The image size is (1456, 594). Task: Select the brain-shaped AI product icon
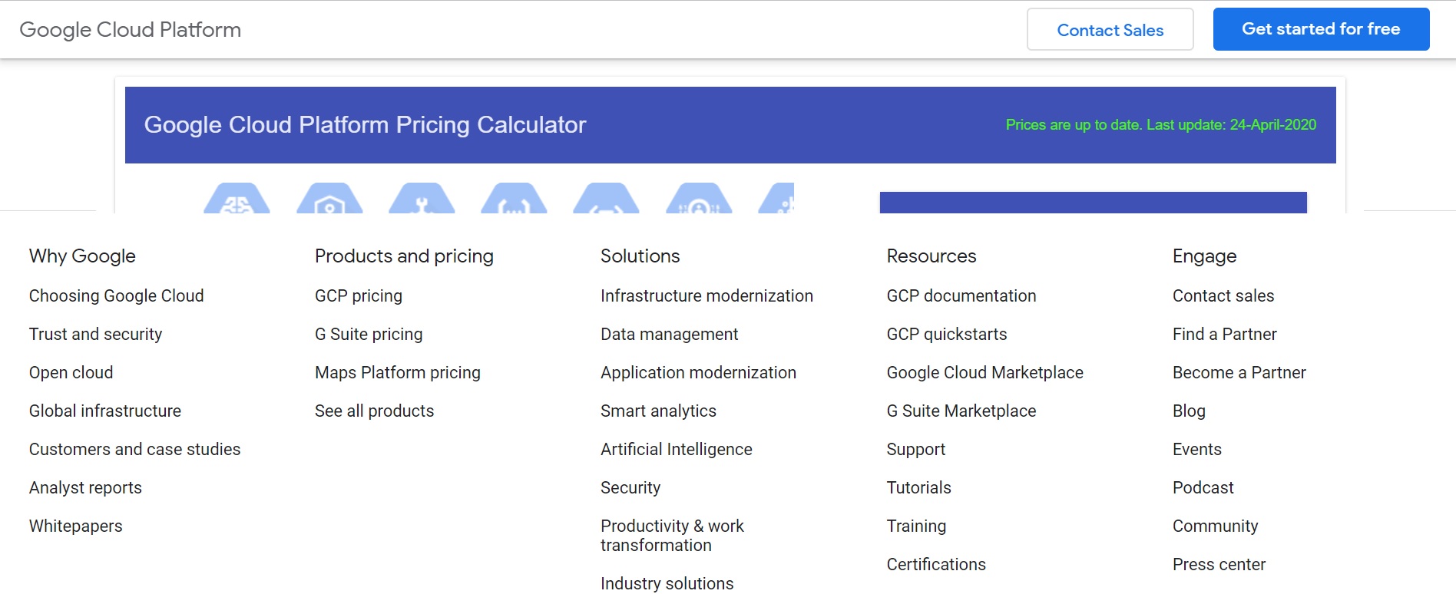coord(236,201)
